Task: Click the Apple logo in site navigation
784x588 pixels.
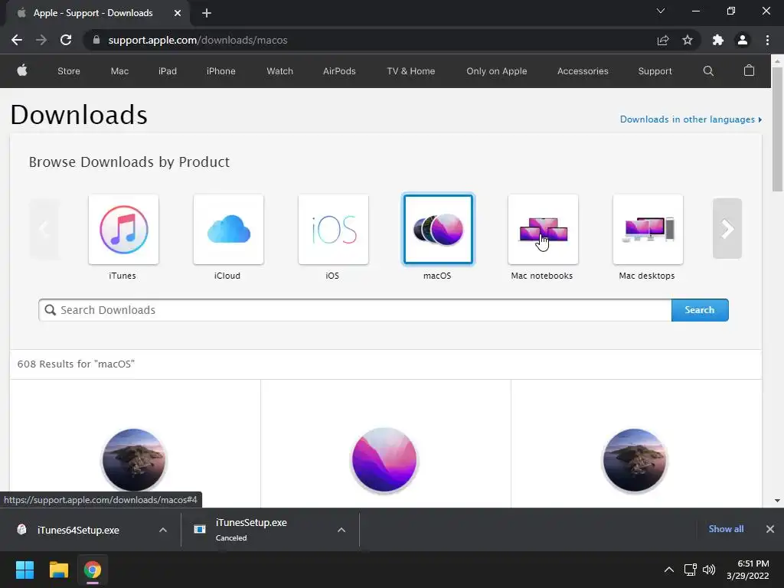Action: click(x=22, y=70)
